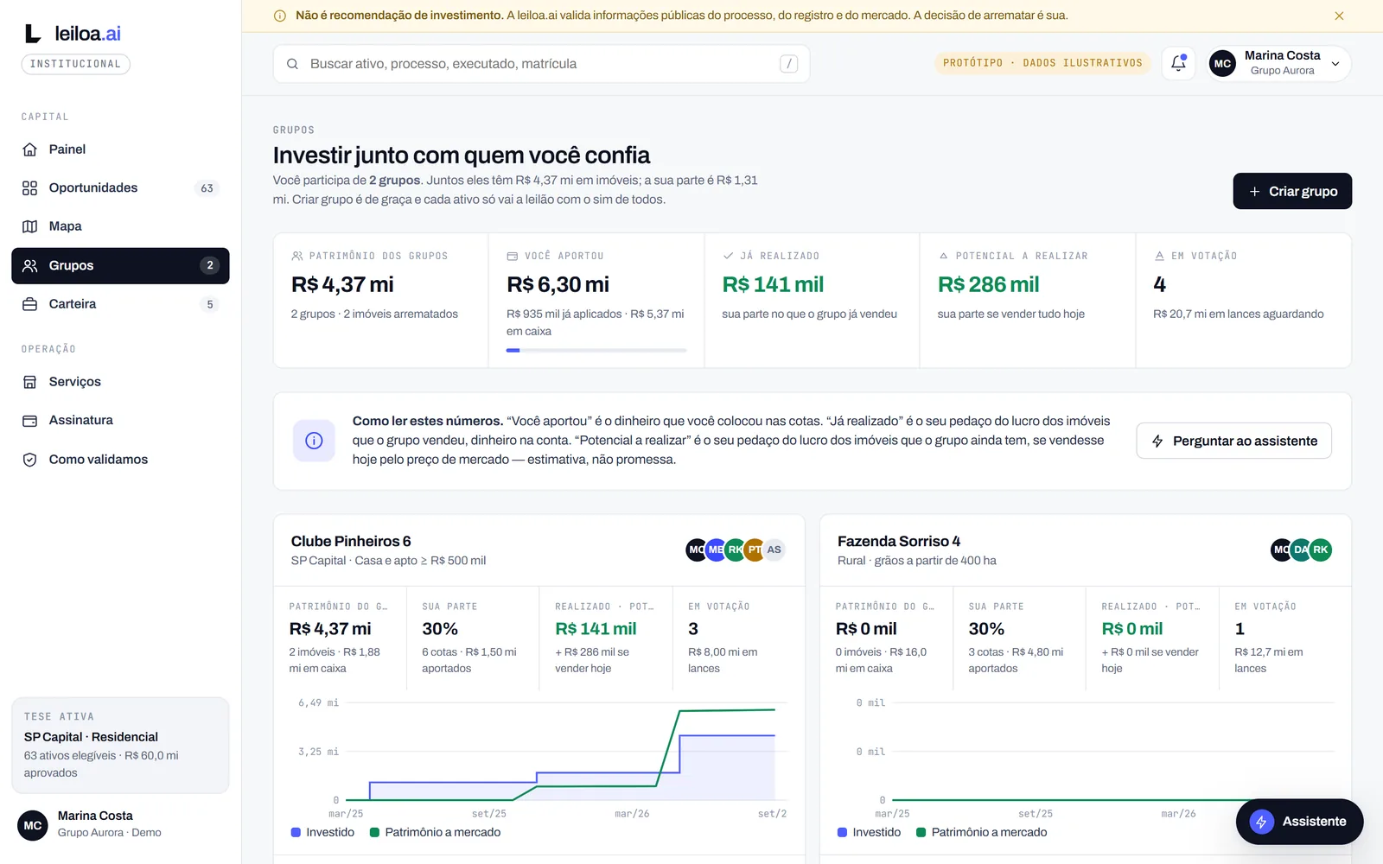
Task: Open Carteira in the sidebar
Action: tap(120, 304)
